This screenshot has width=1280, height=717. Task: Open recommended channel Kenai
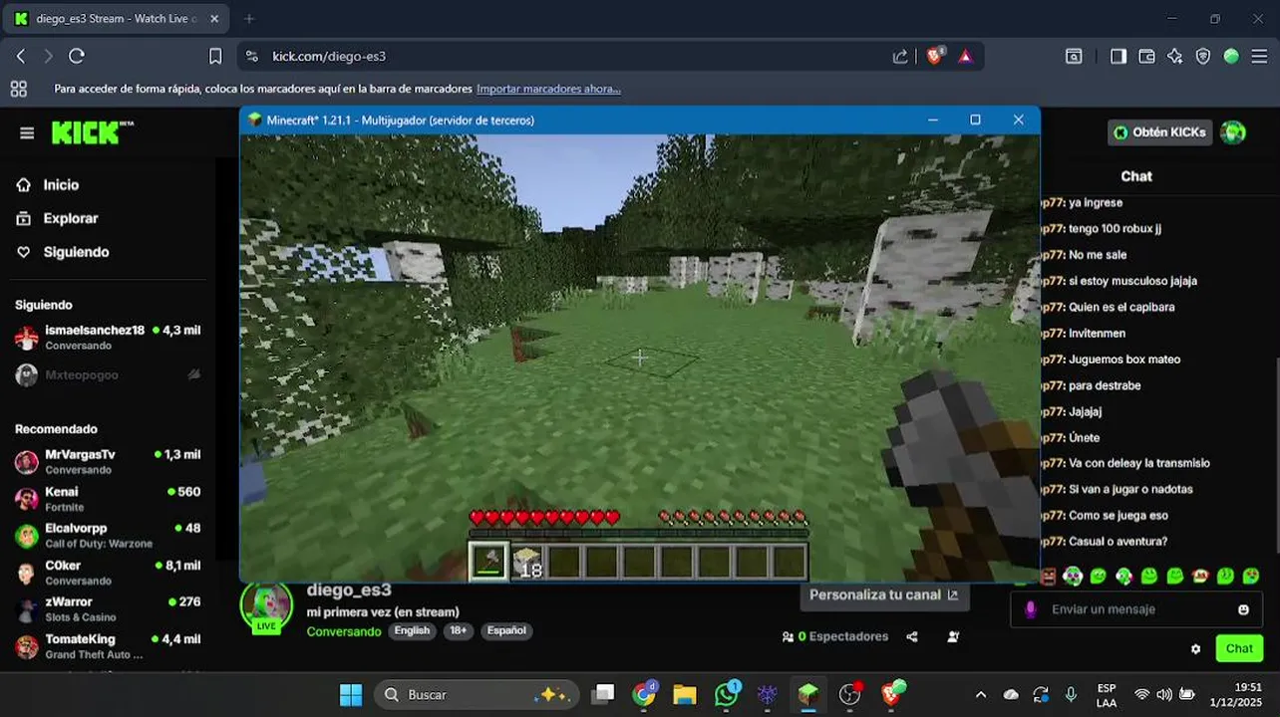108,499
